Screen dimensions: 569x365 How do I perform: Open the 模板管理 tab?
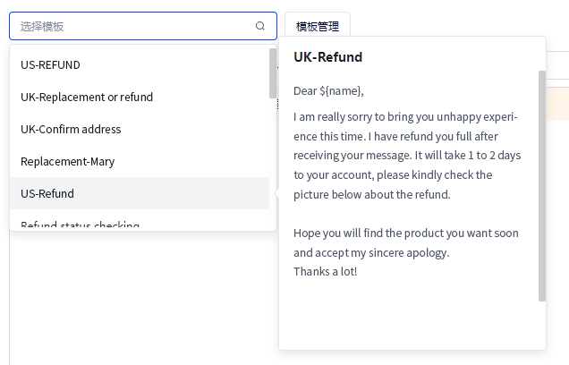coord(318,26)
